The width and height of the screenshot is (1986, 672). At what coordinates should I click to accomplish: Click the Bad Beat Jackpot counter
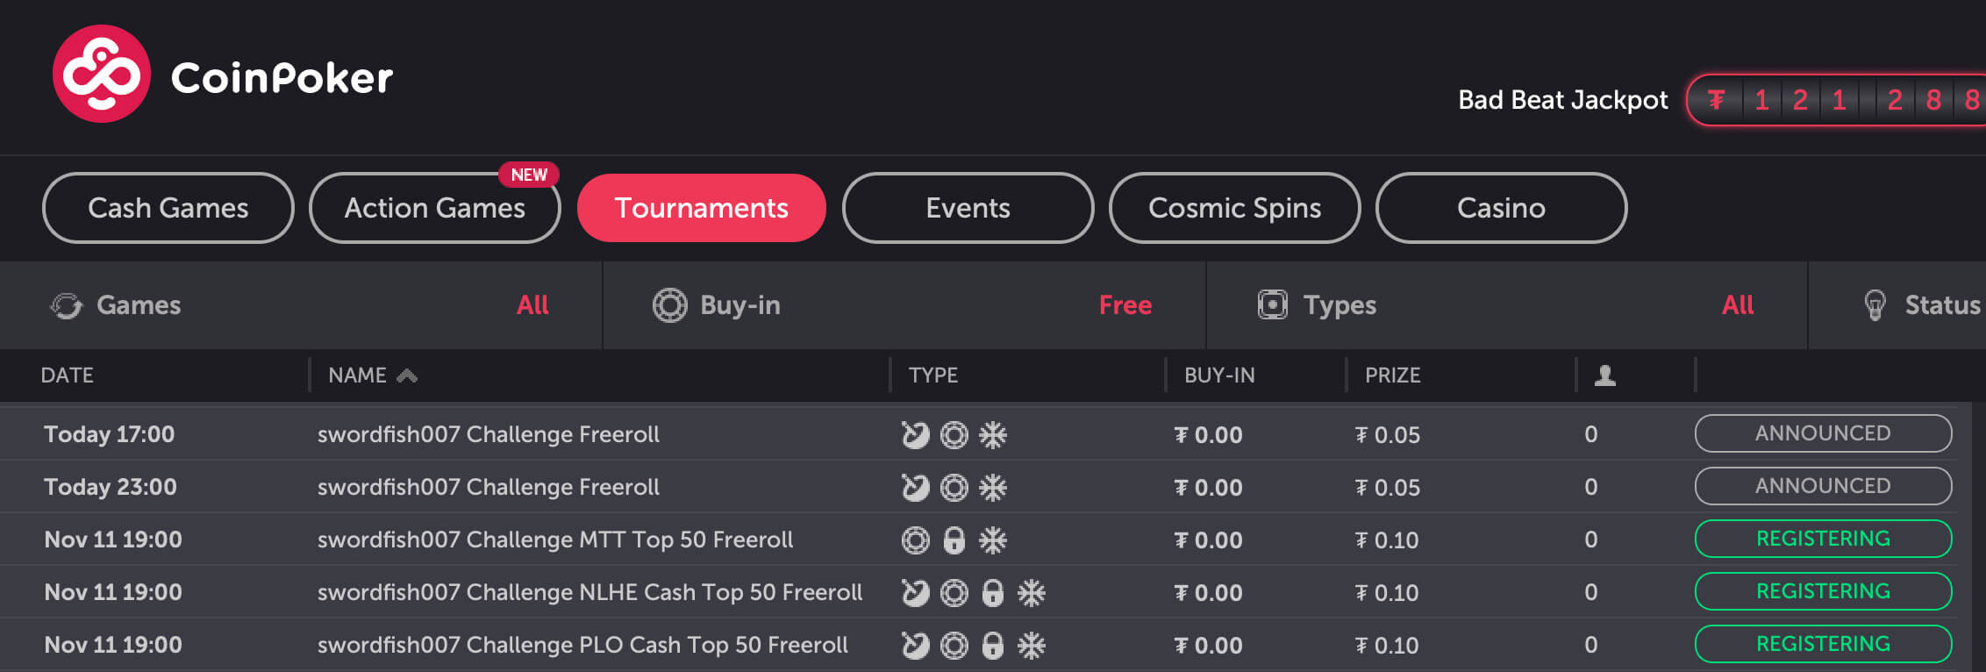(x=1842, y=100)
